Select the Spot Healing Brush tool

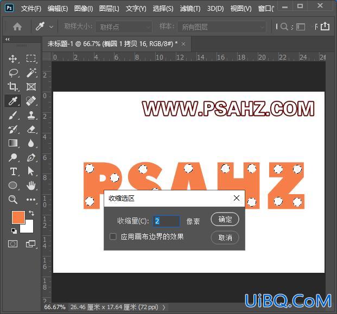(x=31, y=100)
